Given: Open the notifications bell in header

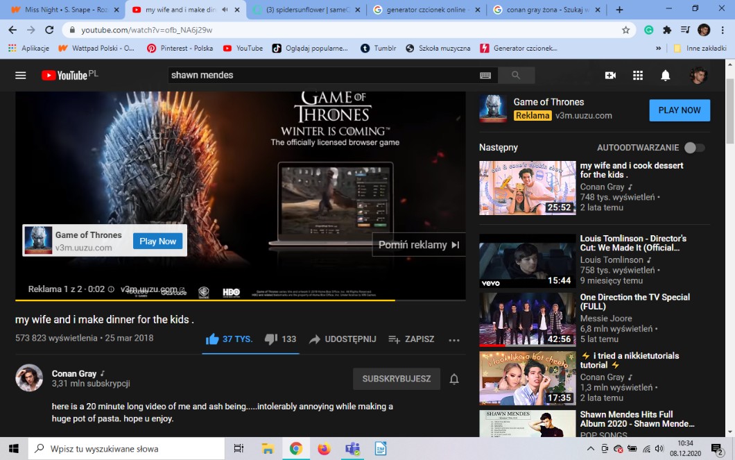Looking at the screenshot, I should (665, 76).
